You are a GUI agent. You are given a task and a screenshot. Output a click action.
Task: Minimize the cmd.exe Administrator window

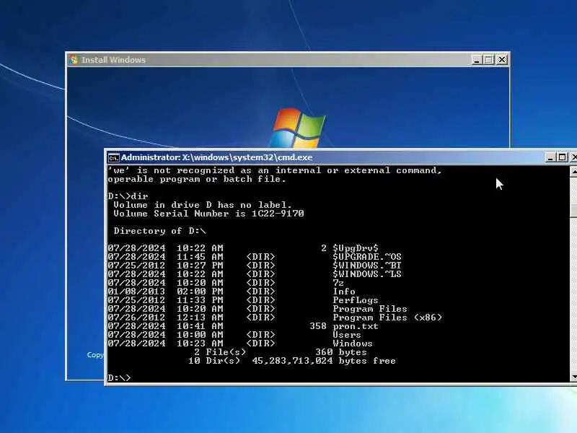(x=550, y=157)
